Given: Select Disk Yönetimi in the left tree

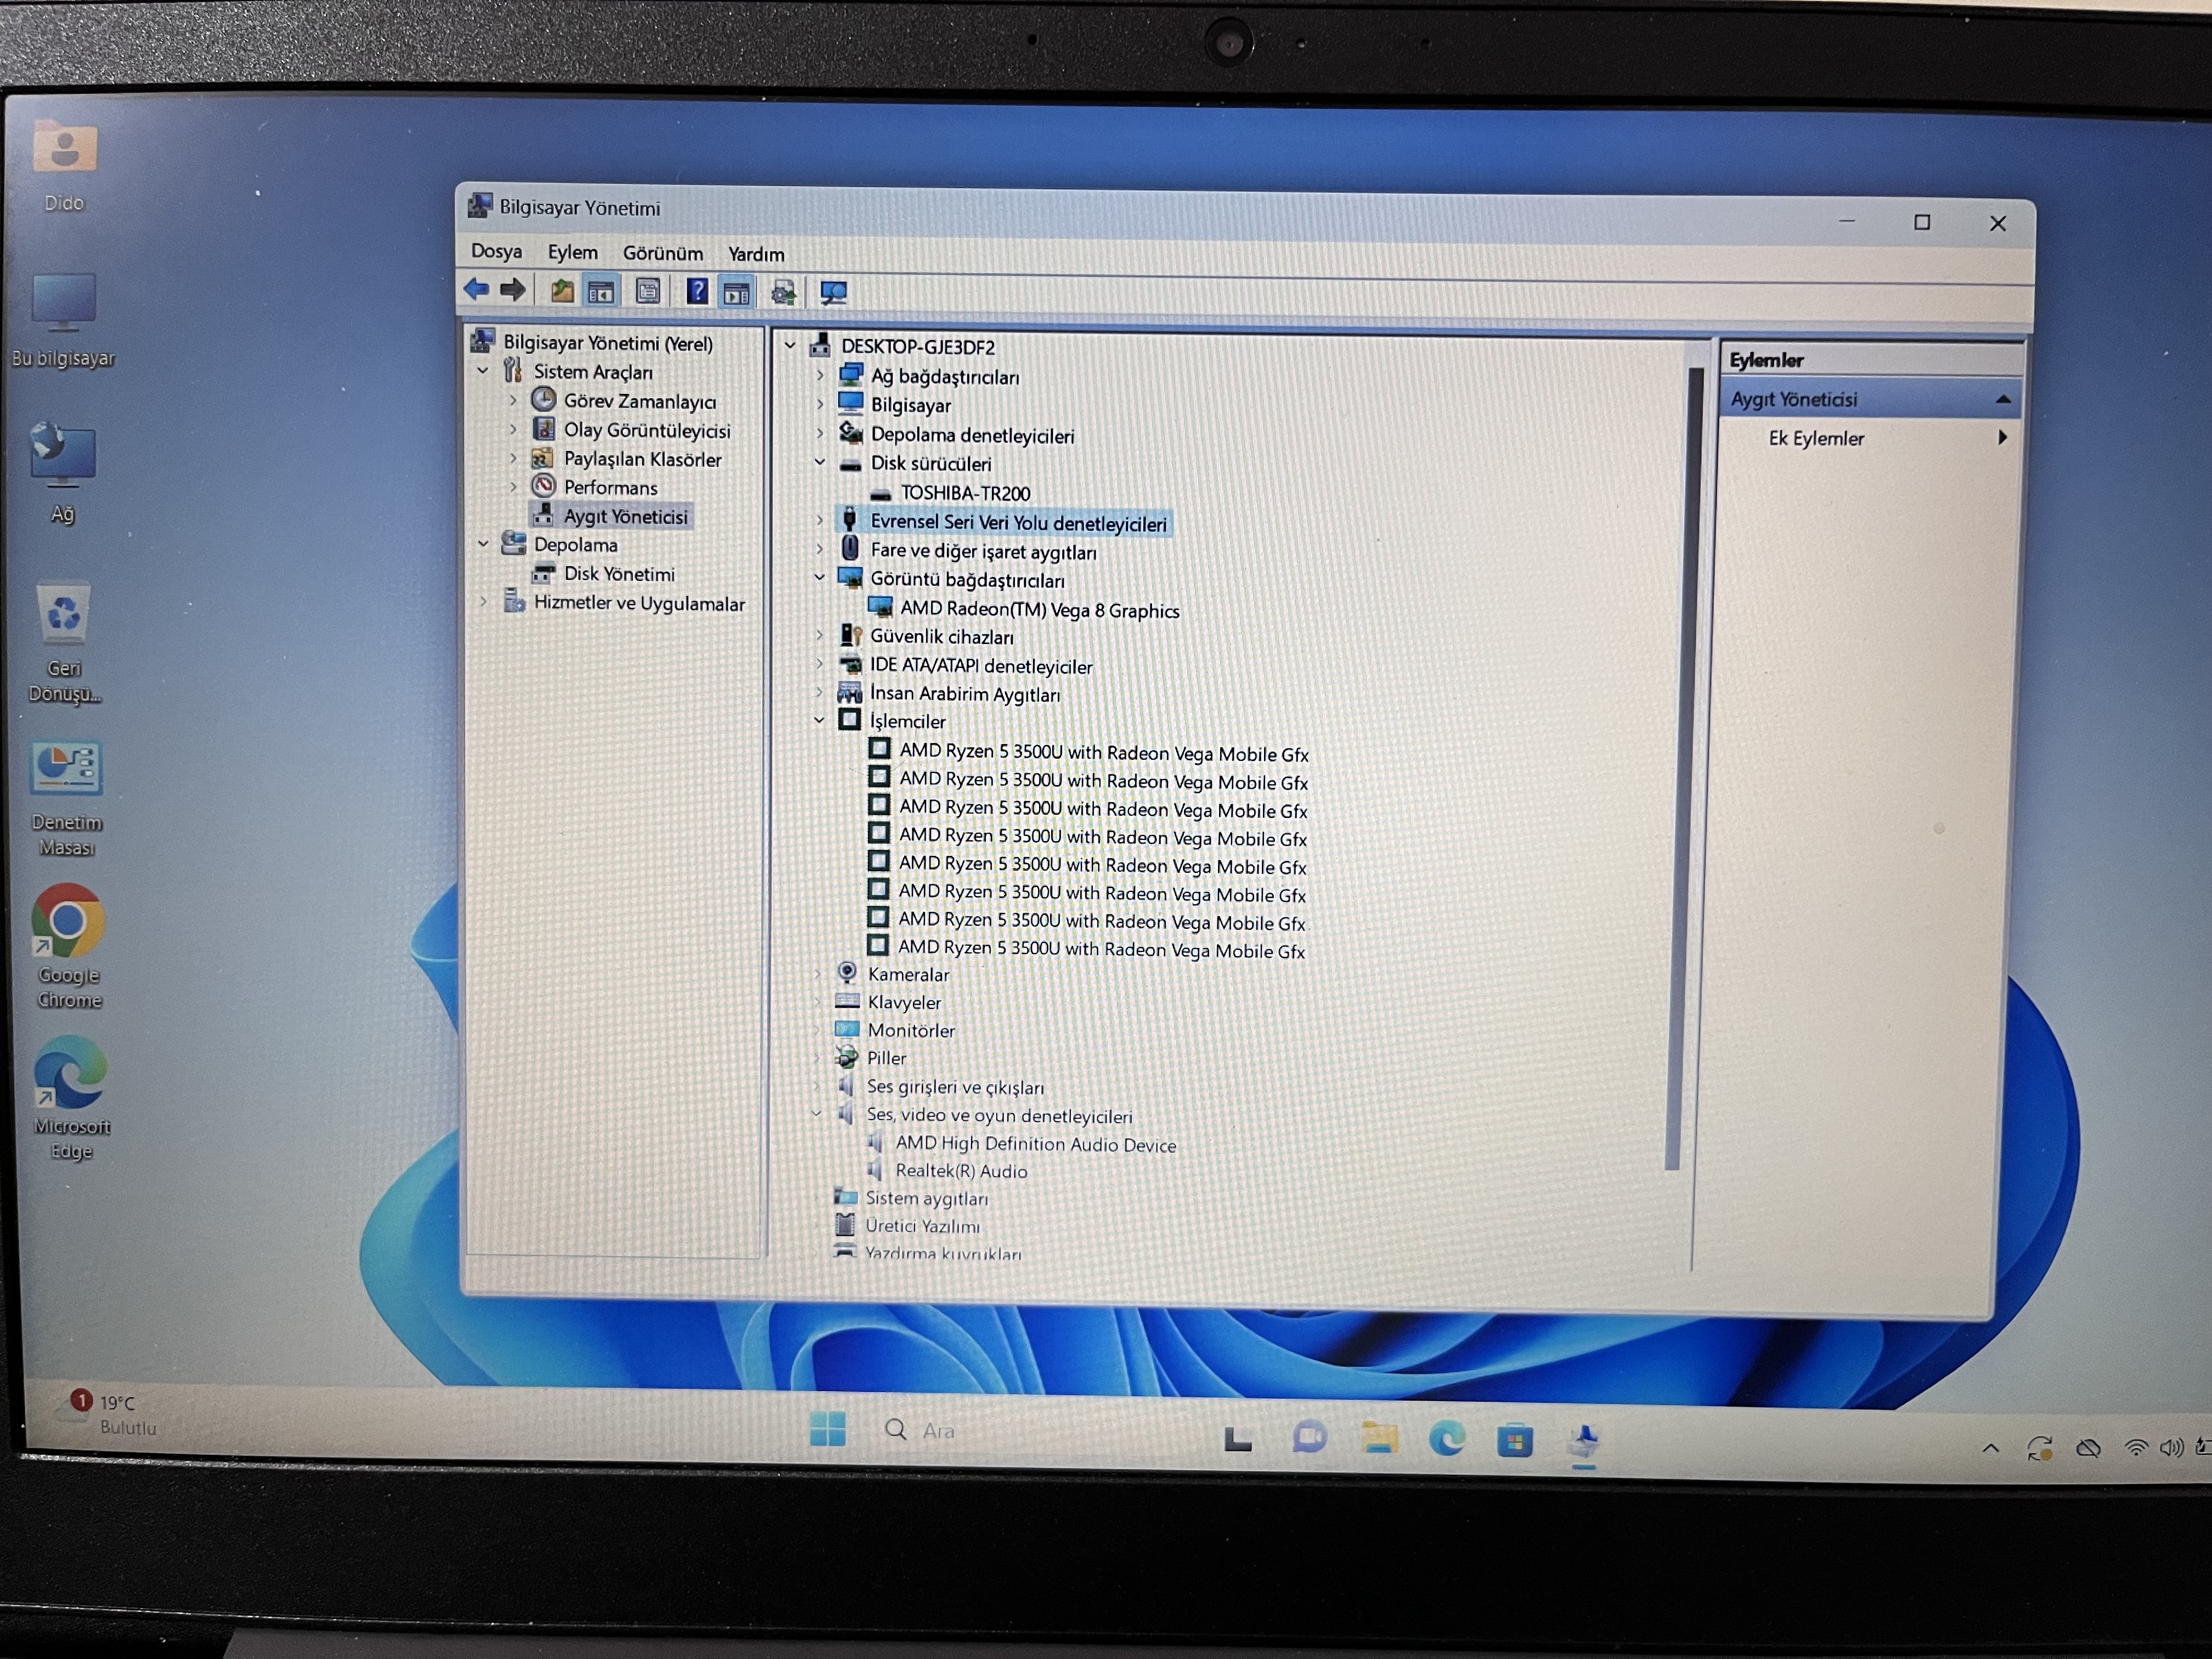Looking at the screenshot, I should click(619, 574).
